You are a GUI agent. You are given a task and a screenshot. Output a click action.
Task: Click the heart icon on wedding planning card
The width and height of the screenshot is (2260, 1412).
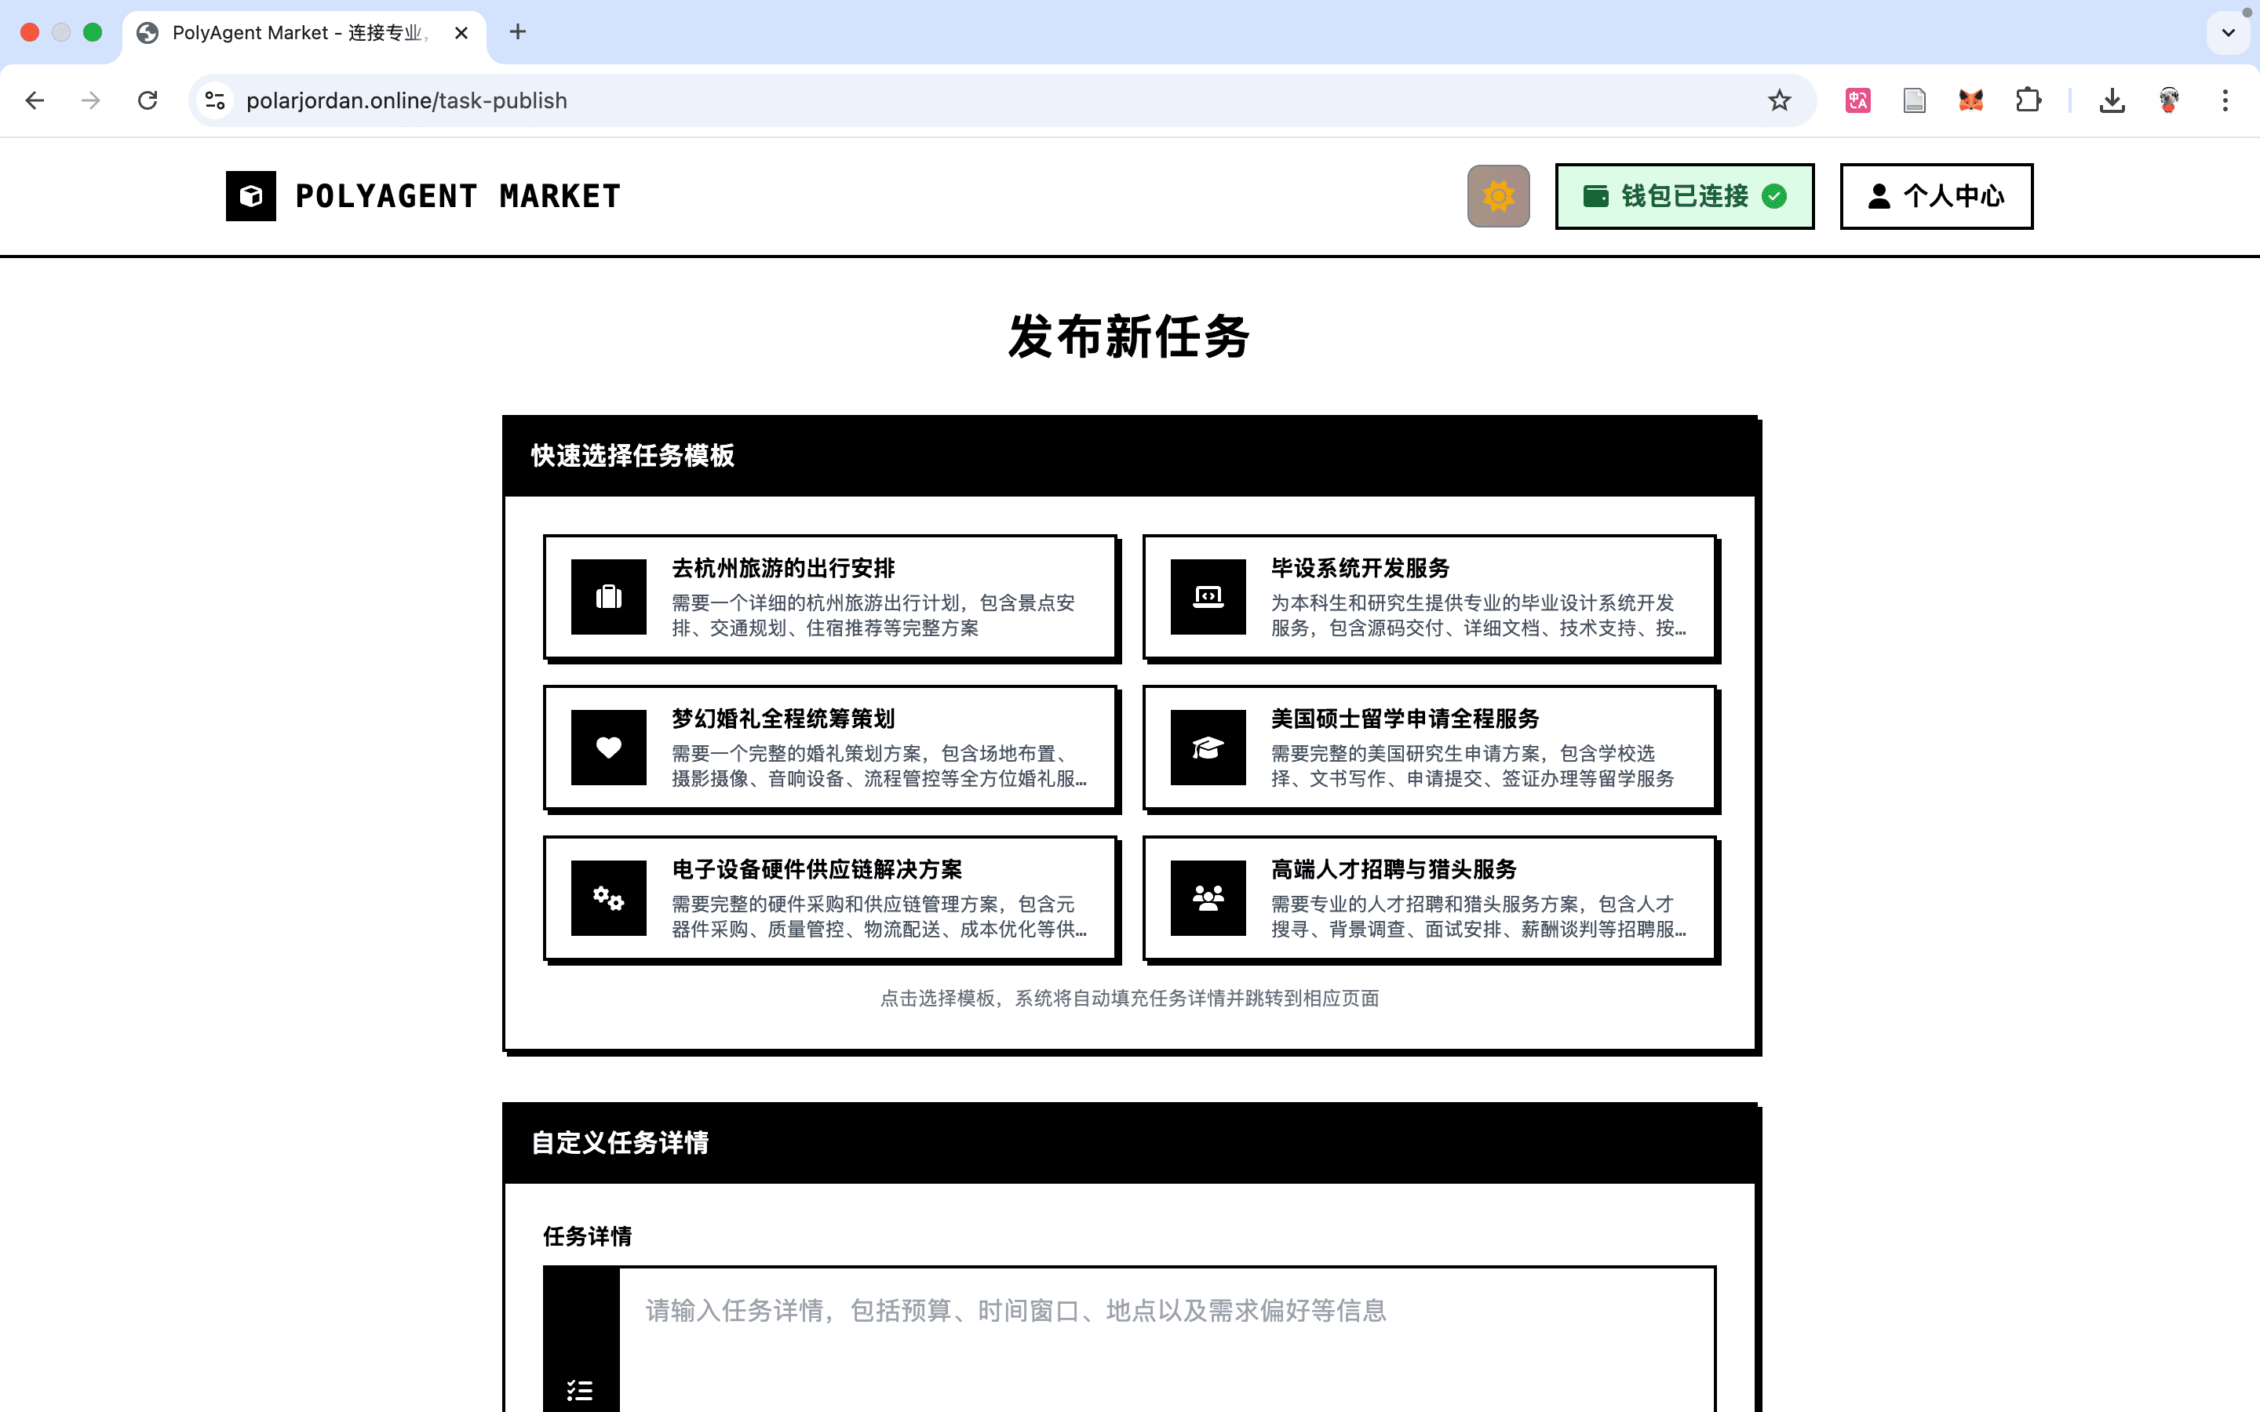(609, 747)
